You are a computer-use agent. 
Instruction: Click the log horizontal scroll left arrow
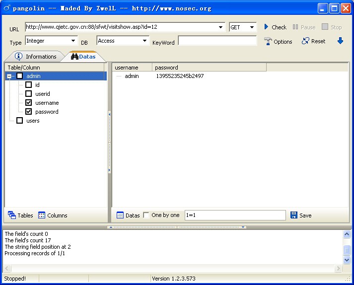pyautogui.click(x=7, y=268)
